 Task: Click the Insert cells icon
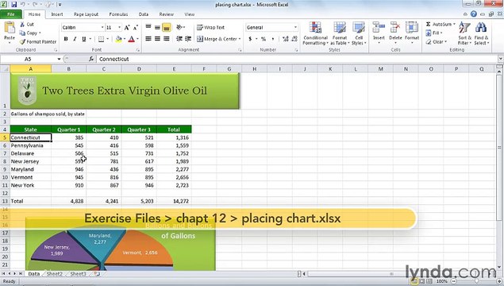click(x=379, y=28)
